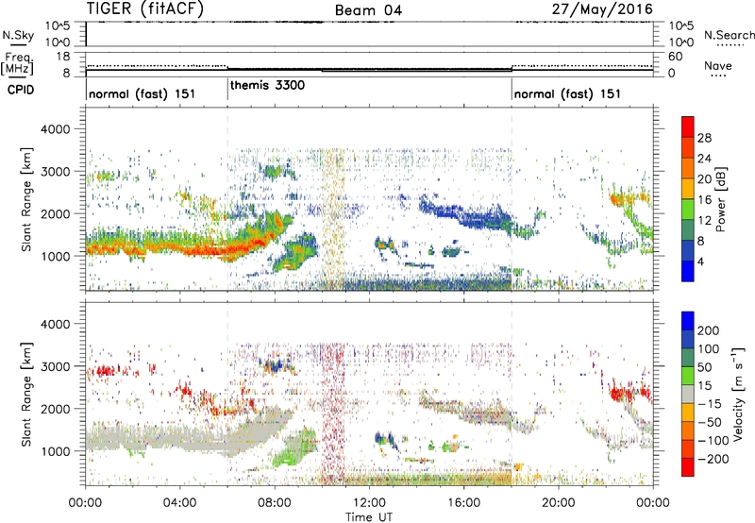Click the 'Velocity [m s-1]' color bar title
Screen dimensions: 755x523
click(738, 394)
